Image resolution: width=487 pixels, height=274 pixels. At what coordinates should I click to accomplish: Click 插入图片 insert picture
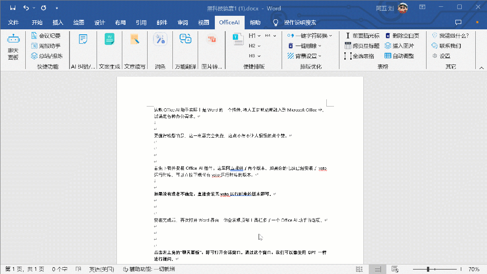tap(399, 46)
